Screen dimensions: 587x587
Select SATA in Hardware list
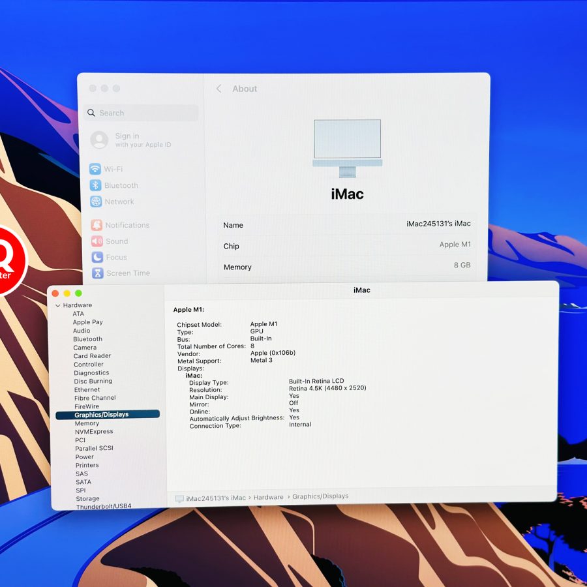pyautogui.click(x=83, y=482)
